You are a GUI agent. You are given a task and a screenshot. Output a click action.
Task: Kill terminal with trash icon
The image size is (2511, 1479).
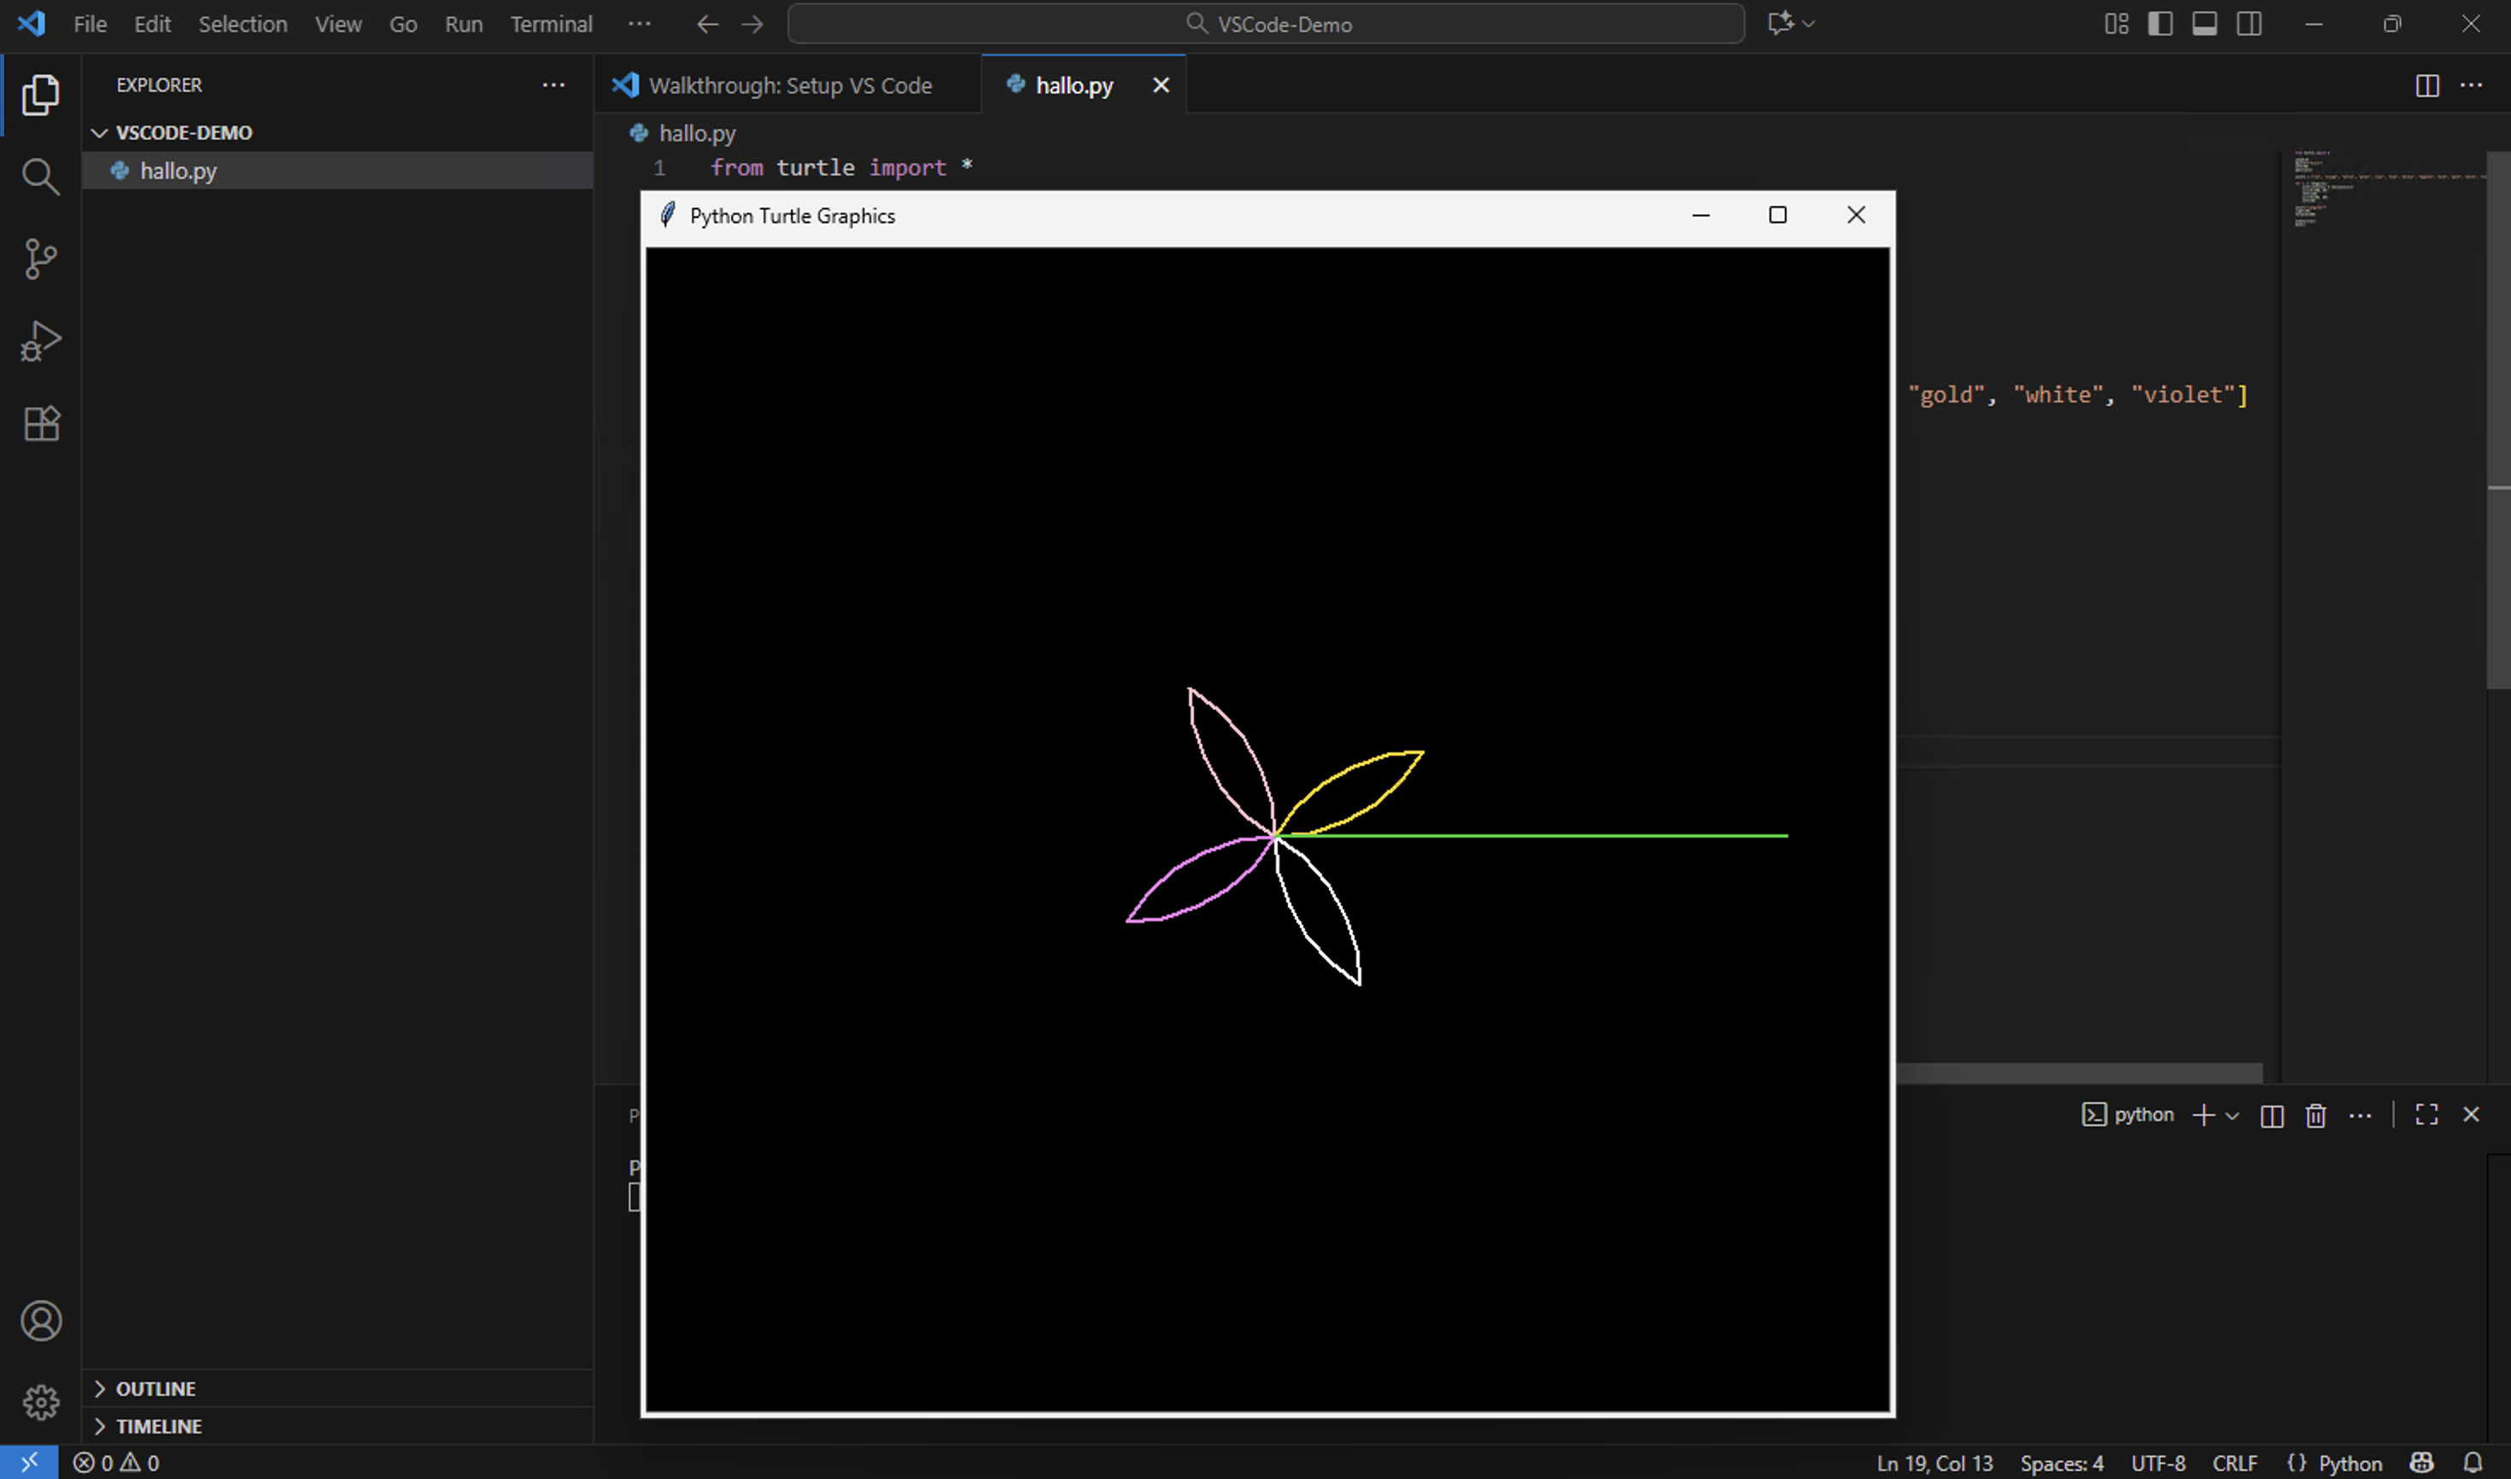pyautogui.click(x=2315, y=1115)
